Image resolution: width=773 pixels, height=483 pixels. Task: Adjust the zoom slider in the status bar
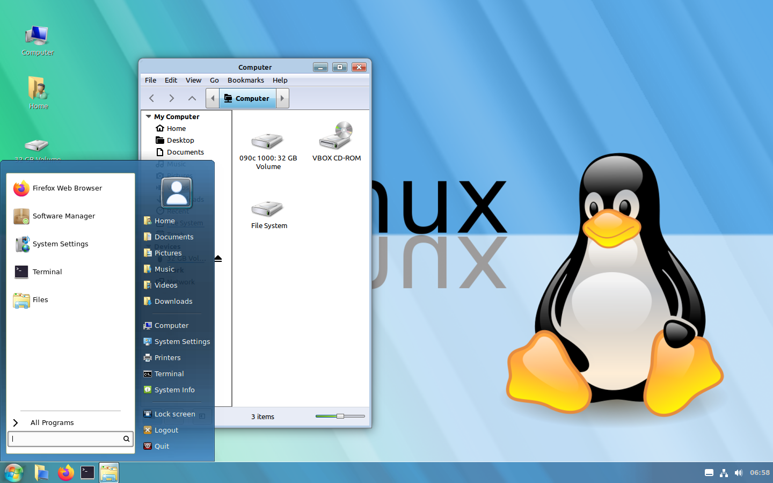[x=340, y=416]
